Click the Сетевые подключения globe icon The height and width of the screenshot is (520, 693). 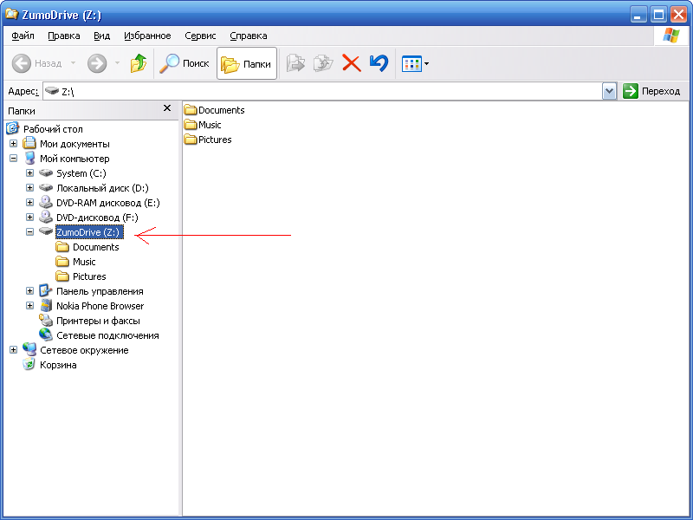click(46, 335)
